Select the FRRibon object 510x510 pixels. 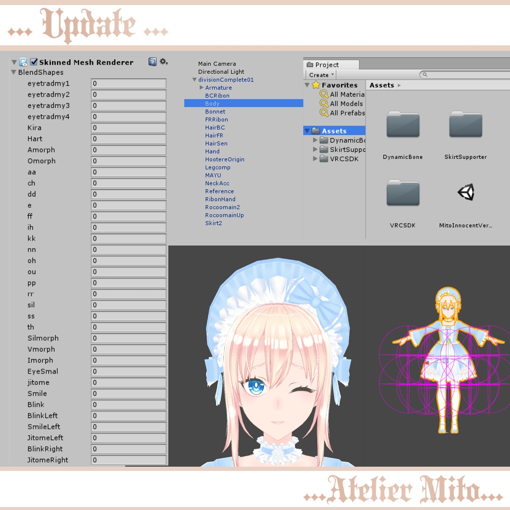(x=216, y=120)
